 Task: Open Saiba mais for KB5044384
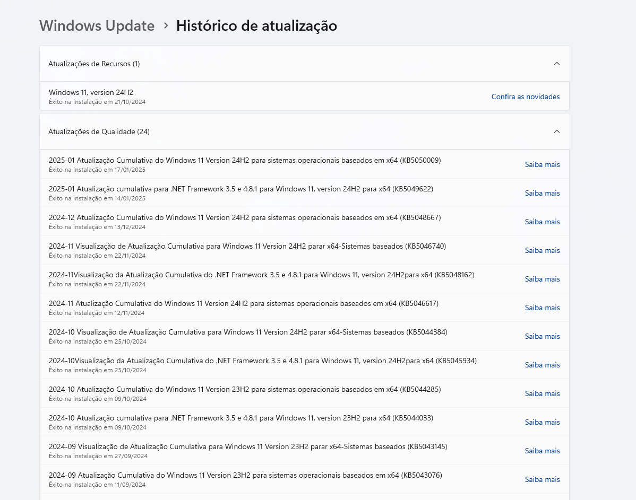click(x=542, y=336)
